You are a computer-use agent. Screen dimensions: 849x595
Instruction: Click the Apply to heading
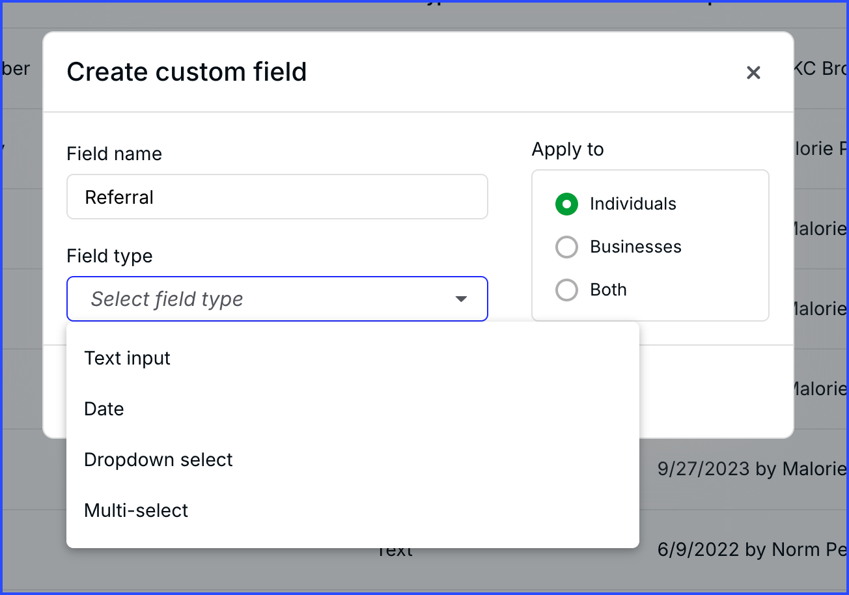(568, 149)
